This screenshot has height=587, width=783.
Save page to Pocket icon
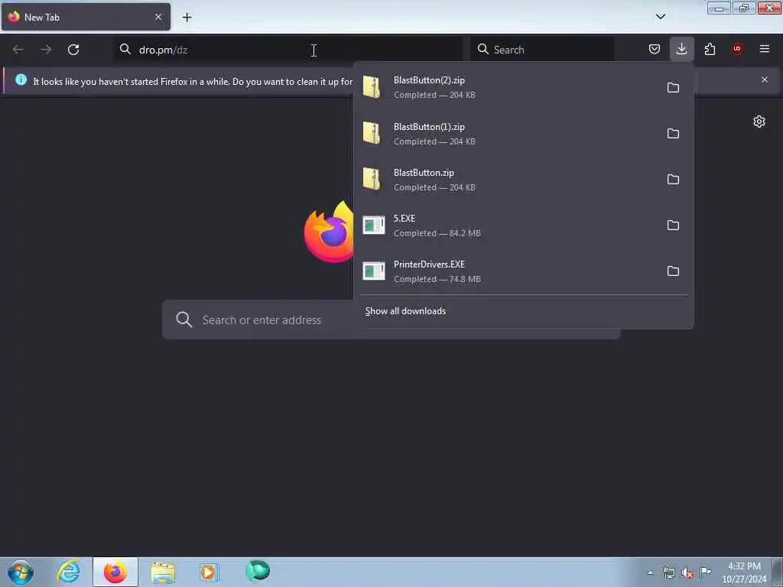click(655, 49)
